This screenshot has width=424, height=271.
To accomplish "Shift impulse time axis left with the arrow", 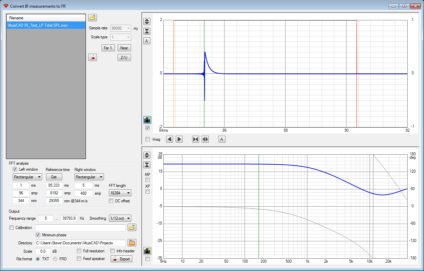I will 170,139.
